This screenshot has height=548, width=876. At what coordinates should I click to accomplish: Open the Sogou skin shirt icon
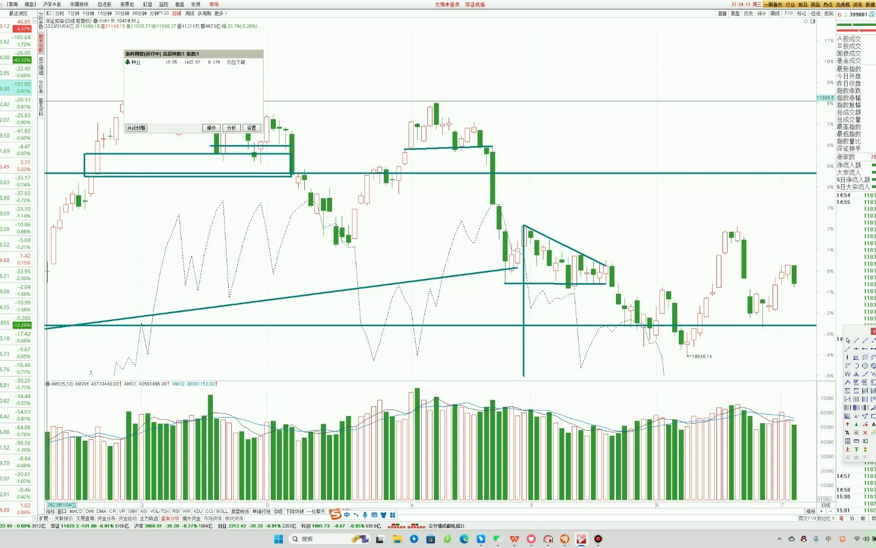383,515
